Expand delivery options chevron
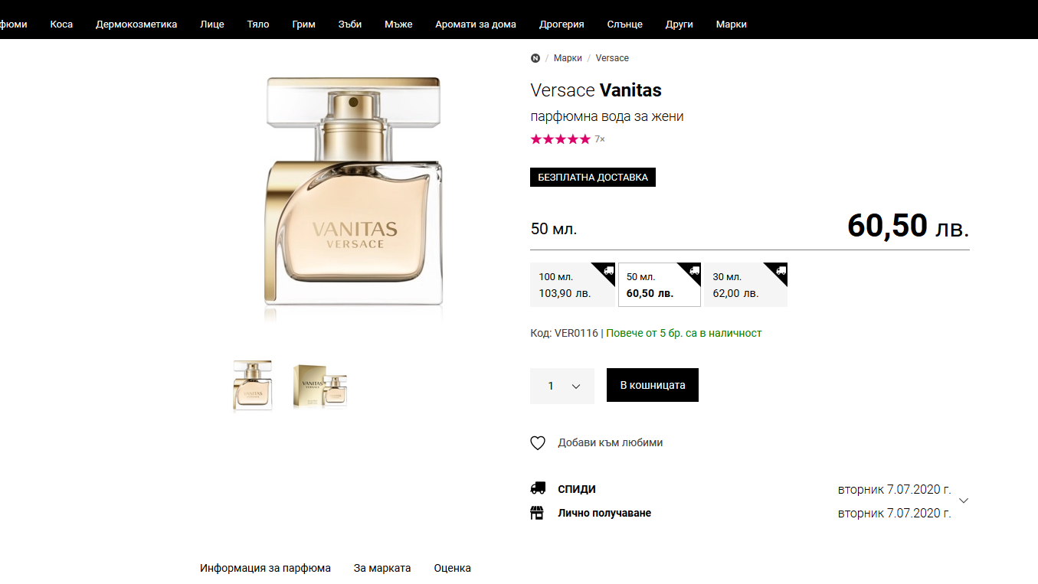This screenshot has width=1038, height=584. 964,501
